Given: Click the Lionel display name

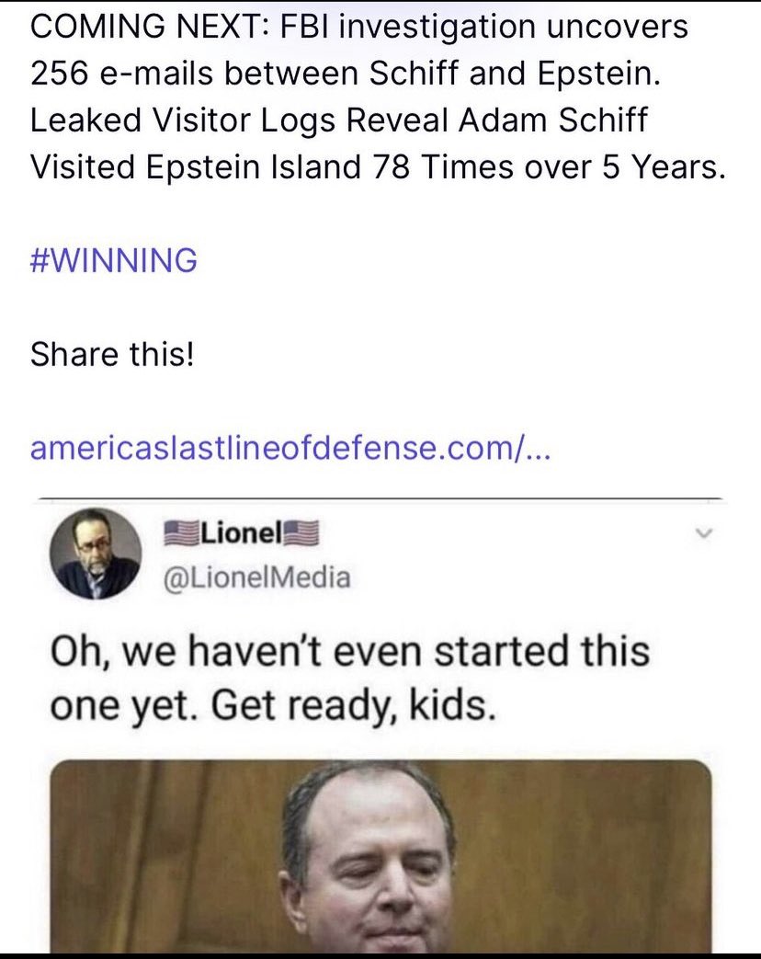Looking at the screenshot, I should [x=241, y=532].
